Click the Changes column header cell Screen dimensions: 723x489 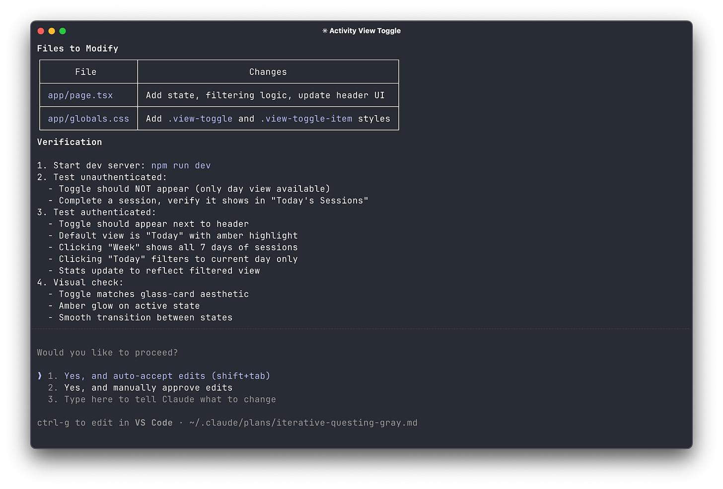tap(268, 71)
